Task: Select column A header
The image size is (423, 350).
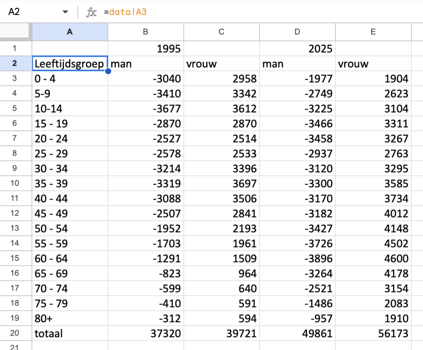Action: click(x=70, y=32)
